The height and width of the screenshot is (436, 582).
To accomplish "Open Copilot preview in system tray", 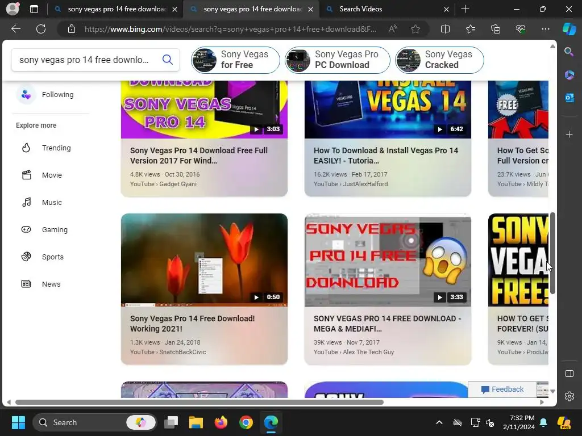I will pos(564,422).
